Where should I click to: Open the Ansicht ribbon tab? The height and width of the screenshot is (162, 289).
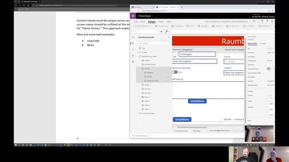click(x=161, y=22)
